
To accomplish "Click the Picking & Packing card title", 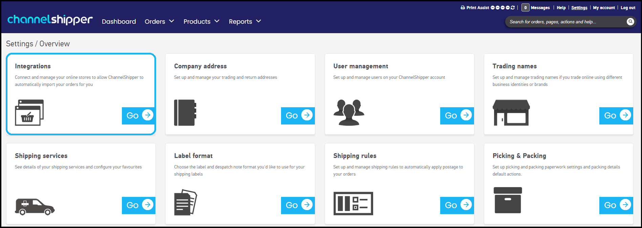I will tap(519, 156).
